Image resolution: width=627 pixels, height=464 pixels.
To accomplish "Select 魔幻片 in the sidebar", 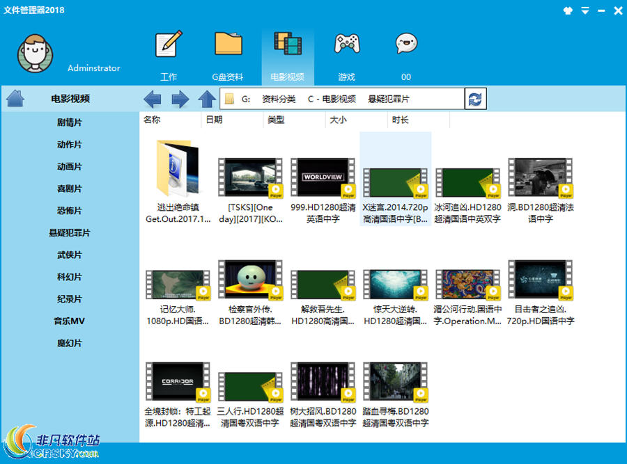I will point(70,343).
